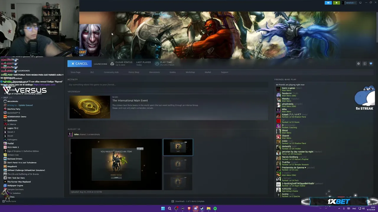Switch to Big Picture mode icon
The image size is (378, 212).
pos(360,3)
